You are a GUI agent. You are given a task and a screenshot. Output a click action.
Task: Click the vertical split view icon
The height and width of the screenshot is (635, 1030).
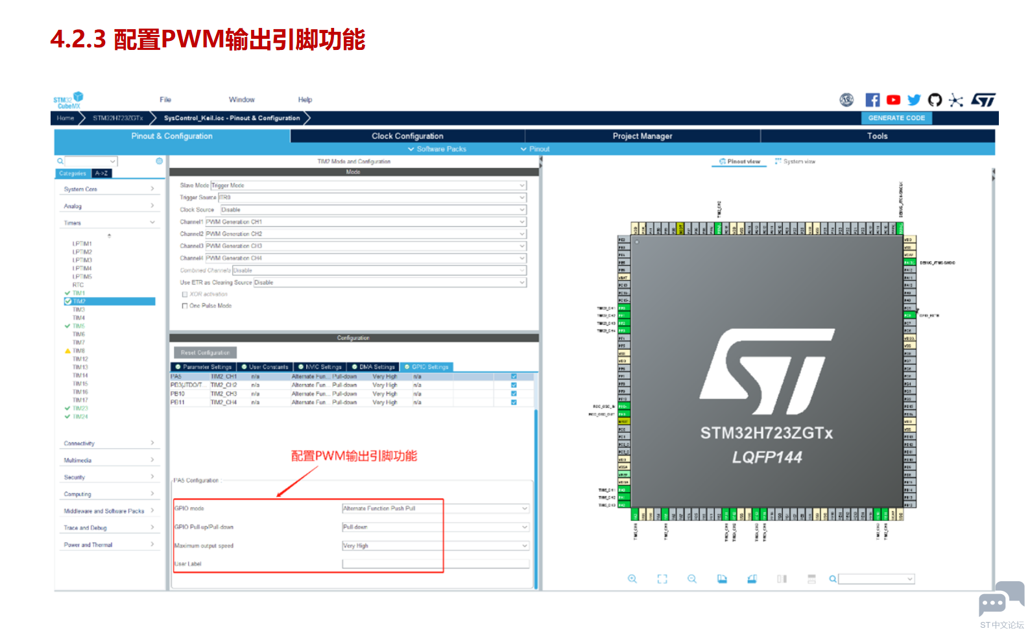[x=782, y=579]
